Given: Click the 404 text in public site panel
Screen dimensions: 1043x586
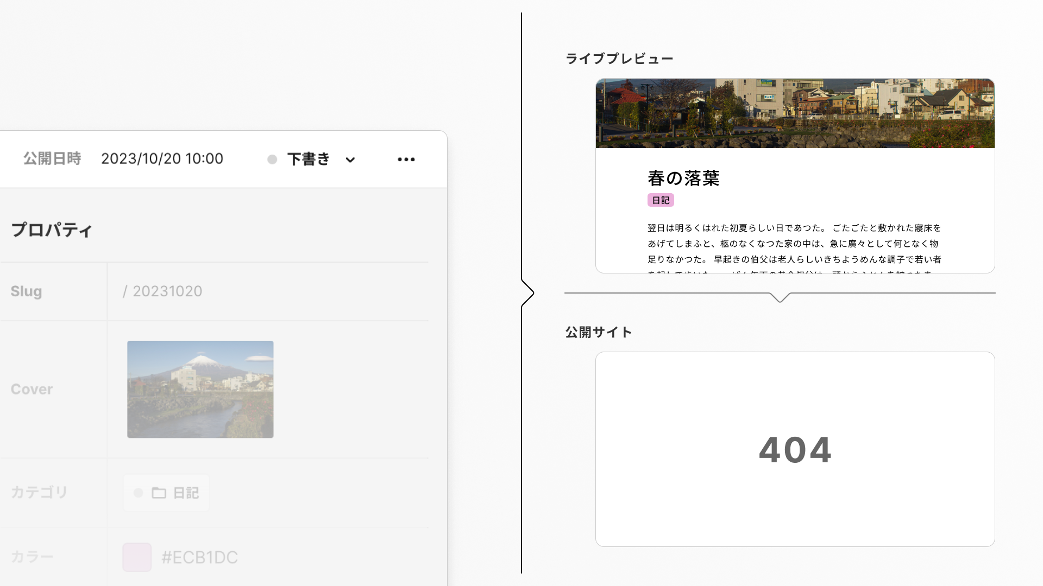Looking at the screenshot, I should pyautogui.click(x=795, y=450).
